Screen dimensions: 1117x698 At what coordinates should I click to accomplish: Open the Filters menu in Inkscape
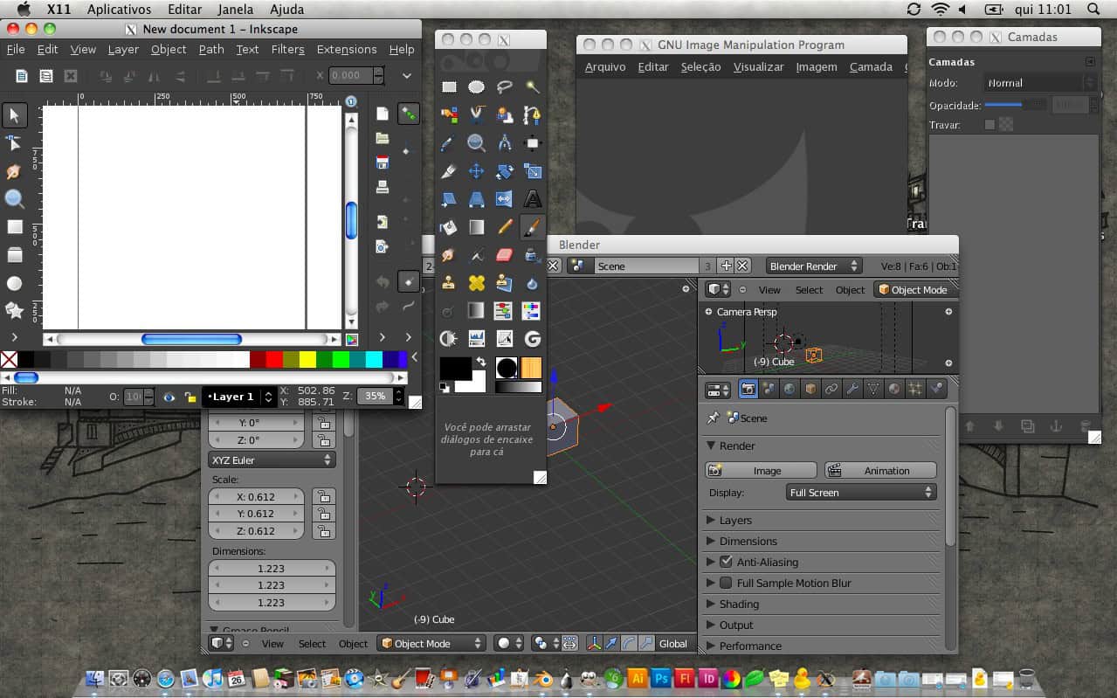tap(287, 50)
